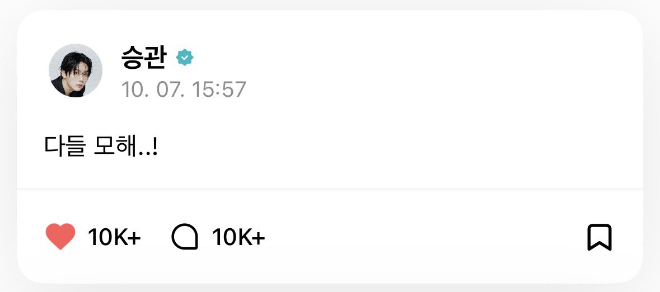Click the divider line above the action row

tap(330, 189)
